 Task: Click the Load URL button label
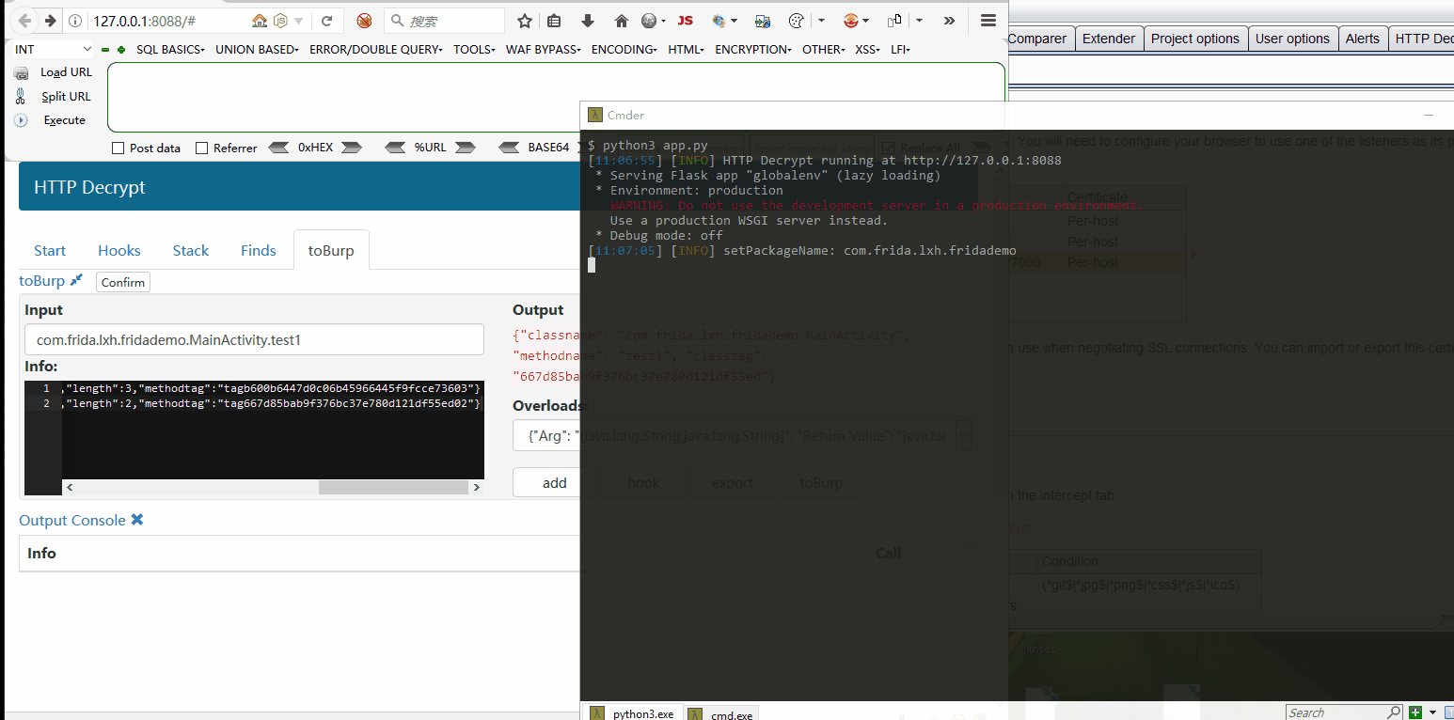tap(66, 72)
